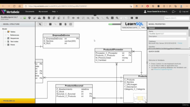Export diagram as image icon

34,18
